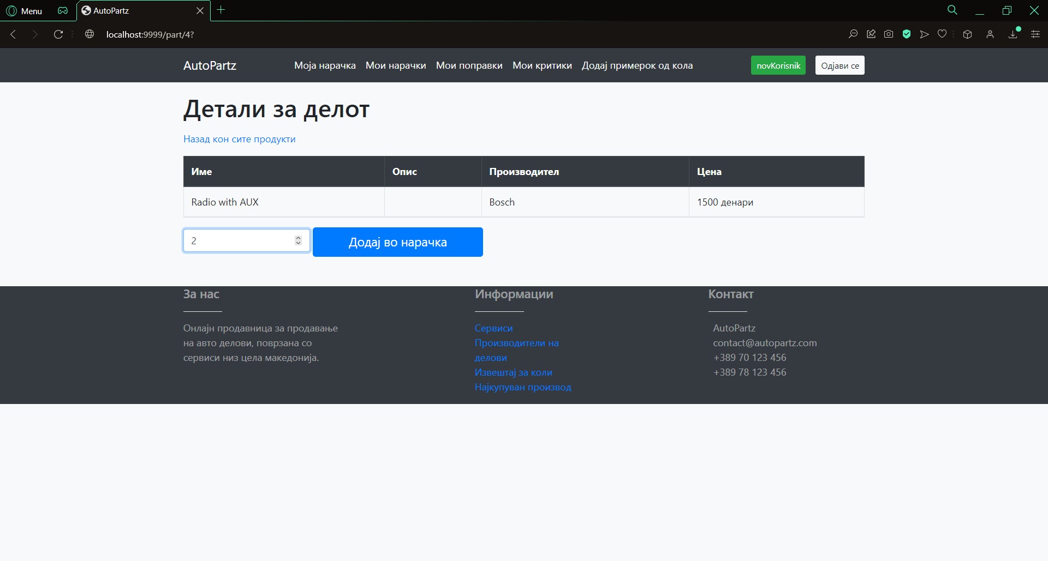The image size is (1048, 561).
Task: Open a new tab with plus button
Action: [221, 10]
